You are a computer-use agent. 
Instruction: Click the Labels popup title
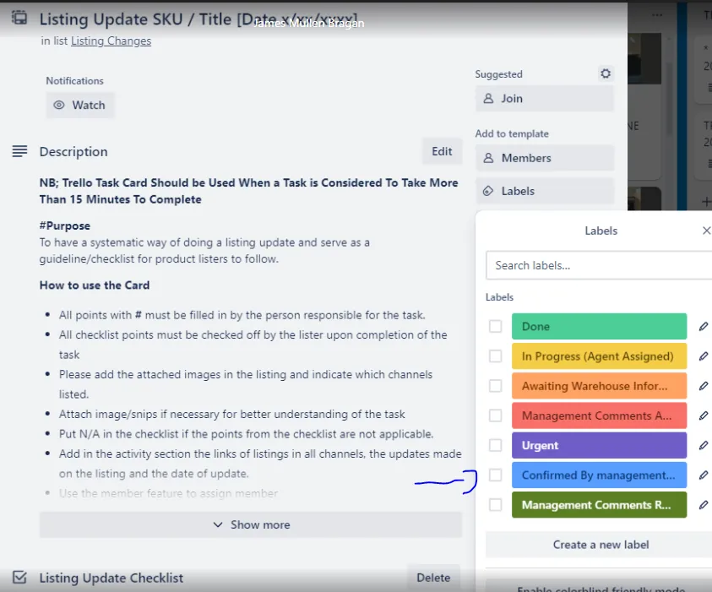601,231
